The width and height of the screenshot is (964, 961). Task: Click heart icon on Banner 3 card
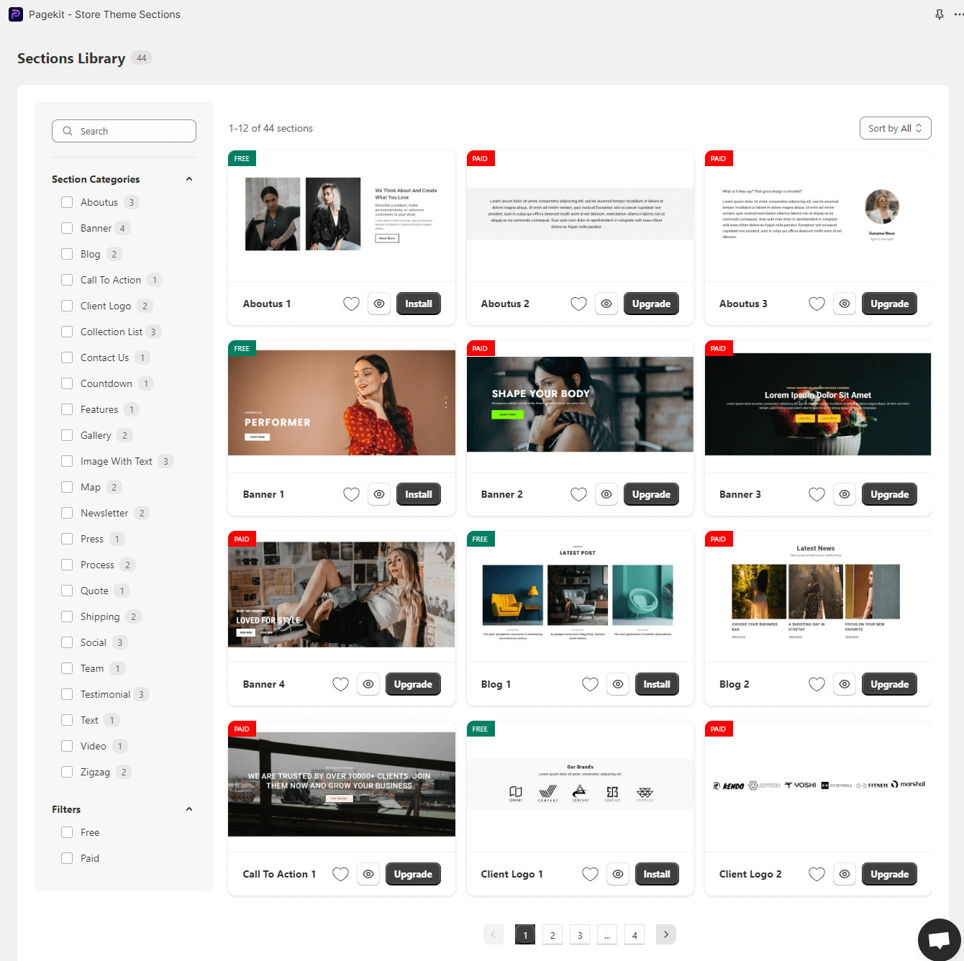pos(817,494)
